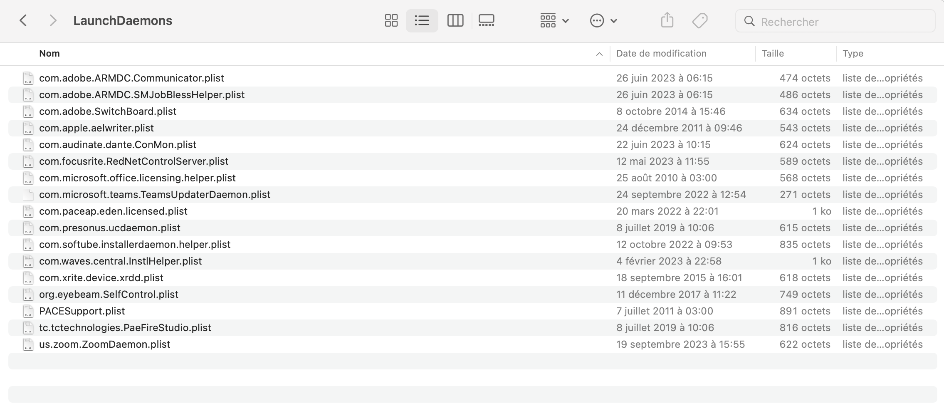Select file name com.adobe.ARMDC.Communicator.plist

coord(131,78)
